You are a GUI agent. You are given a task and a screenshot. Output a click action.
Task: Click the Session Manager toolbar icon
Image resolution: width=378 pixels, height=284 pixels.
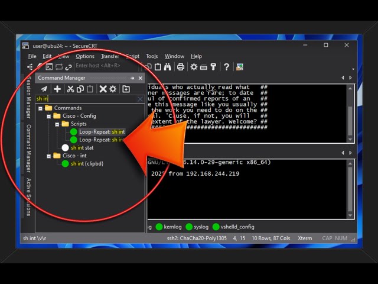coord(30,67)
